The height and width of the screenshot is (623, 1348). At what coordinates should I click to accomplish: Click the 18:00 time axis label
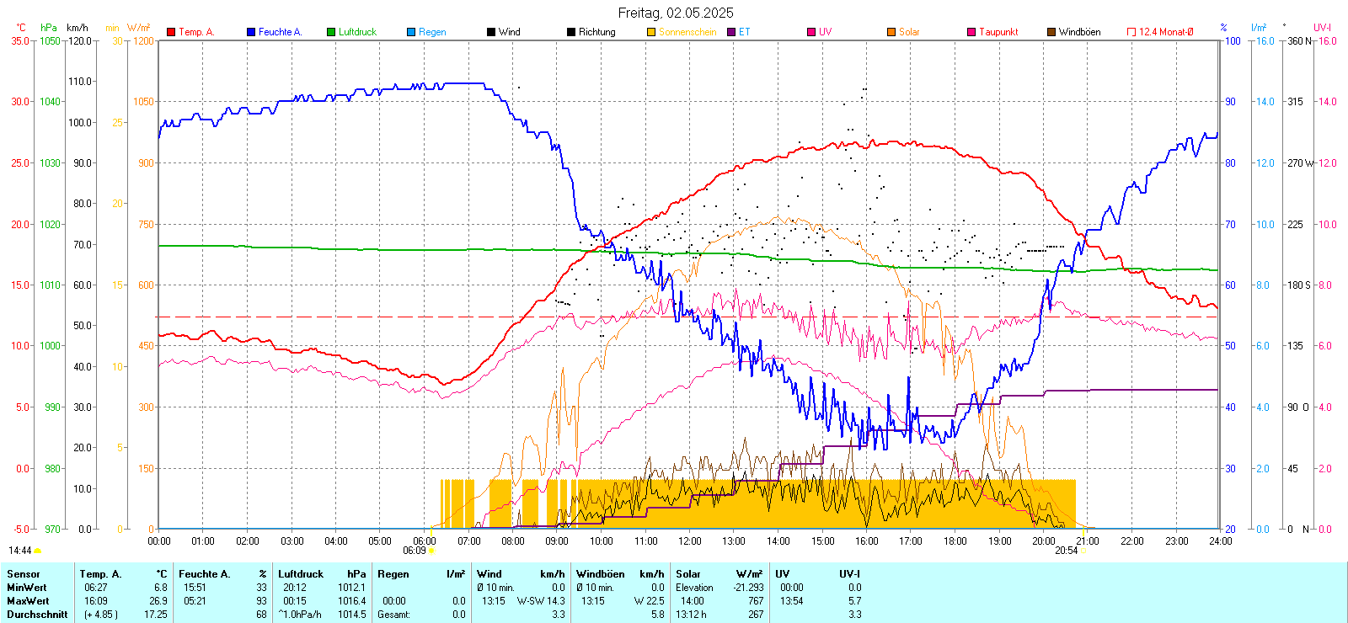pos(955,541)
